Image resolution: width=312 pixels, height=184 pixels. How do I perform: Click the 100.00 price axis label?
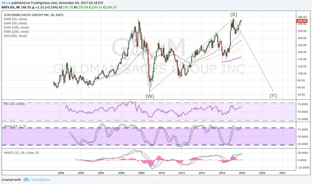[x=302, y=73]
